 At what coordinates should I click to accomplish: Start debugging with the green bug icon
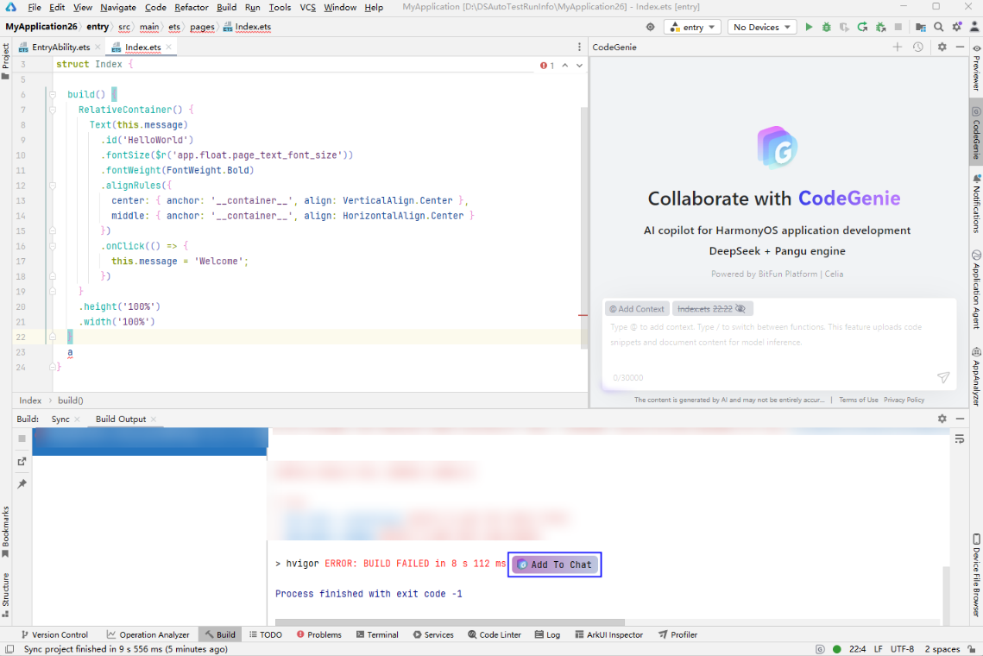pos(826,27)
